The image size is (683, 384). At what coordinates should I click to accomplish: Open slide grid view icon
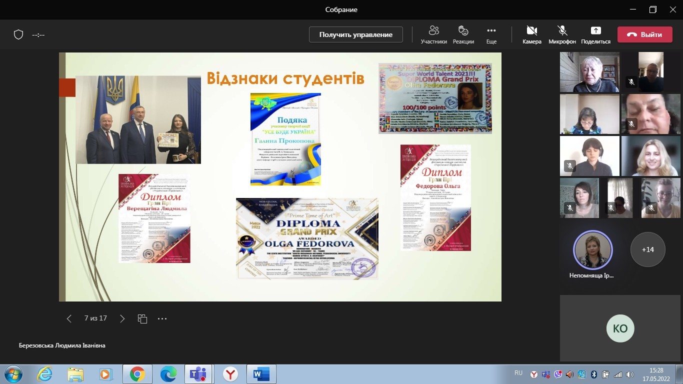coord(142,318)
